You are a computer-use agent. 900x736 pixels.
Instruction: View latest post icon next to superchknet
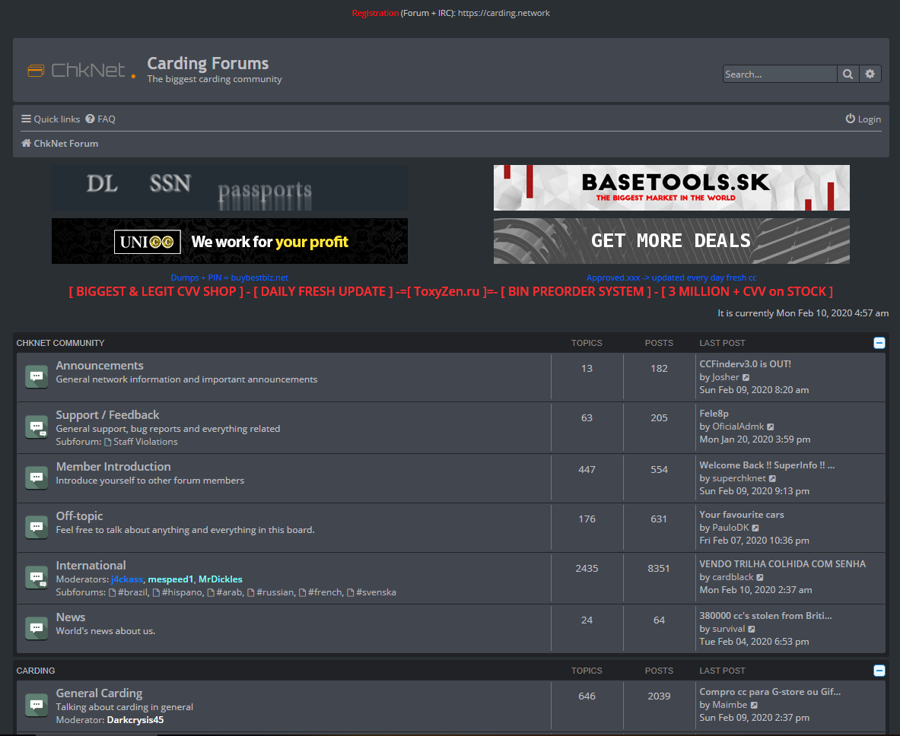773,478
